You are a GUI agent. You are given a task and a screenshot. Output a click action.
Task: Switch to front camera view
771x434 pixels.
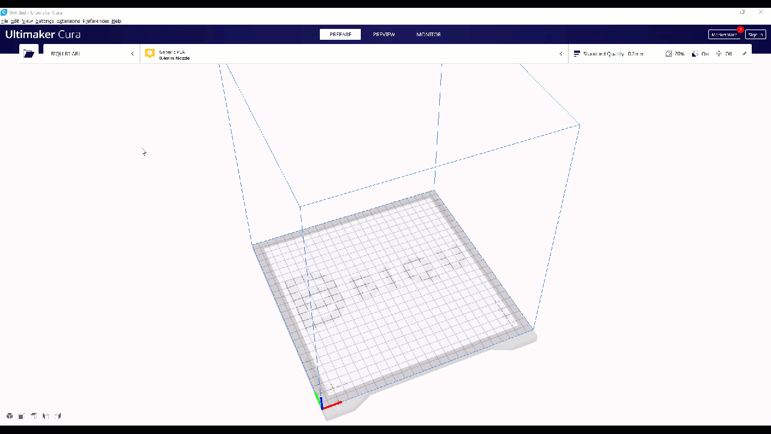click(22, 416)
